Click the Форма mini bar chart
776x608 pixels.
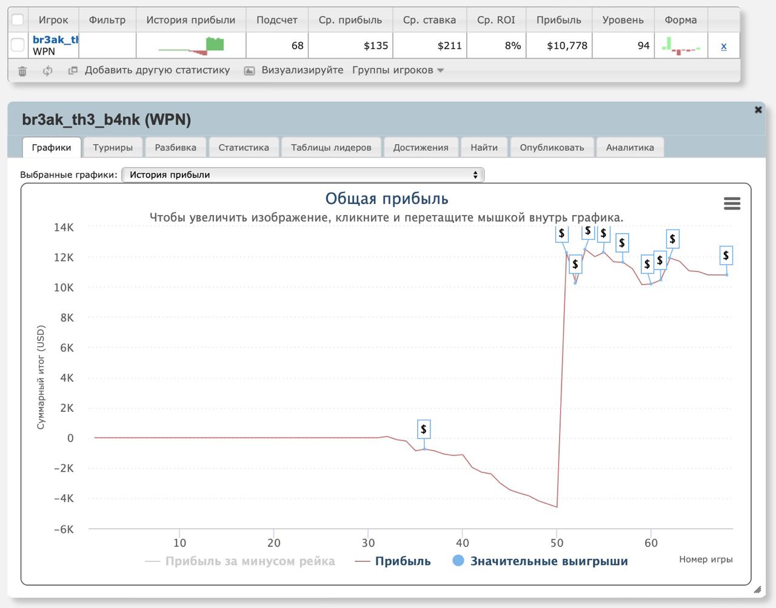681,45
